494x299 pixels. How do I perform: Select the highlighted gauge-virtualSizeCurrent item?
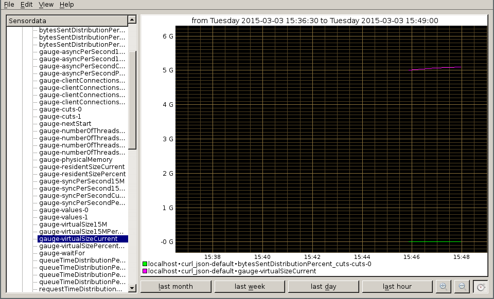[x=78, y=239]
